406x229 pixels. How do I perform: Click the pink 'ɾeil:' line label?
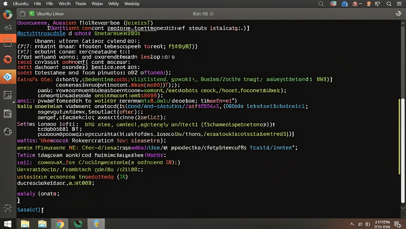point(25,162)
